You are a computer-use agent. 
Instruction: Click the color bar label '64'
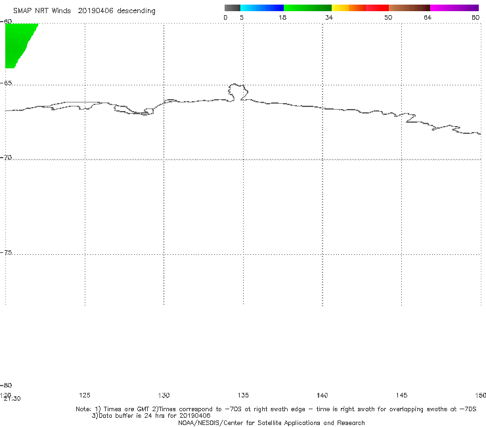tap(428, 17)
